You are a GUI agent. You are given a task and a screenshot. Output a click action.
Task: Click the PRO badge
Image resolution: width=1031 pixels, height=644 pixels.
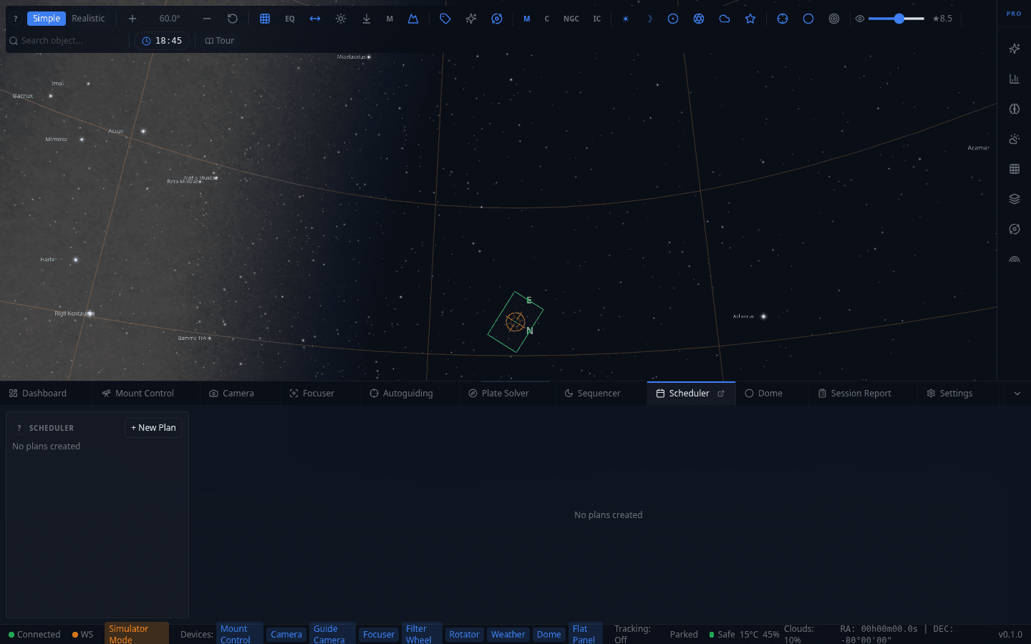tap(1014, 14)
